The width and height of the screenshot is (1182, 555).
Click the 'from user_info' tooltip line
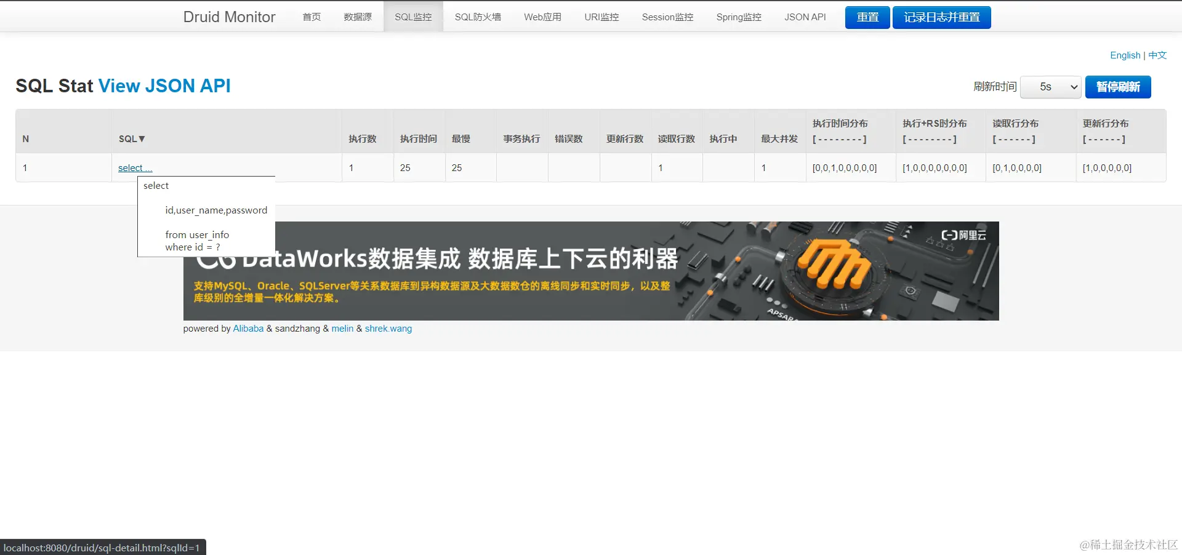(197, 235)
